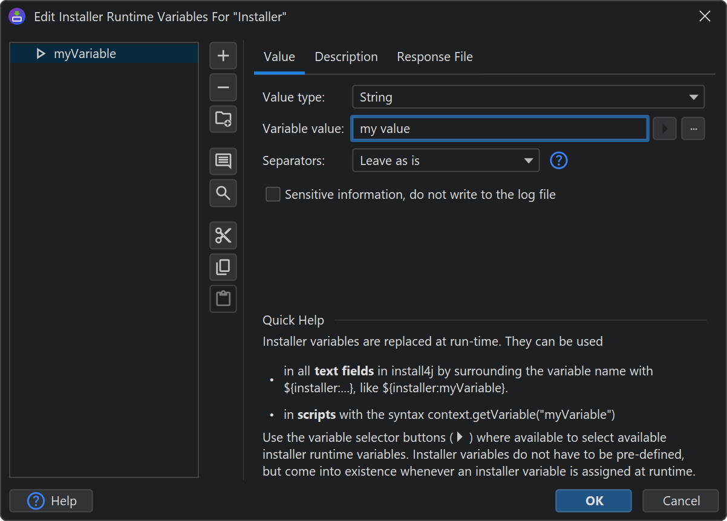The height and width of the screenshot is (521, 727).
Task: Click the comment icon in toolbar
Action: pyautogui.click(x=223, y=161)
